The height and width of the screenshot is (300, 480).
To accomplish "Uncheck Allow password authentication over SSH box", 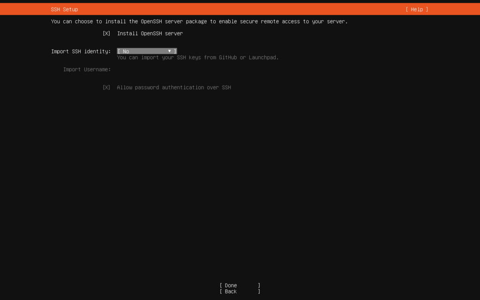I will pyautogui.click(x=106, y=88).
